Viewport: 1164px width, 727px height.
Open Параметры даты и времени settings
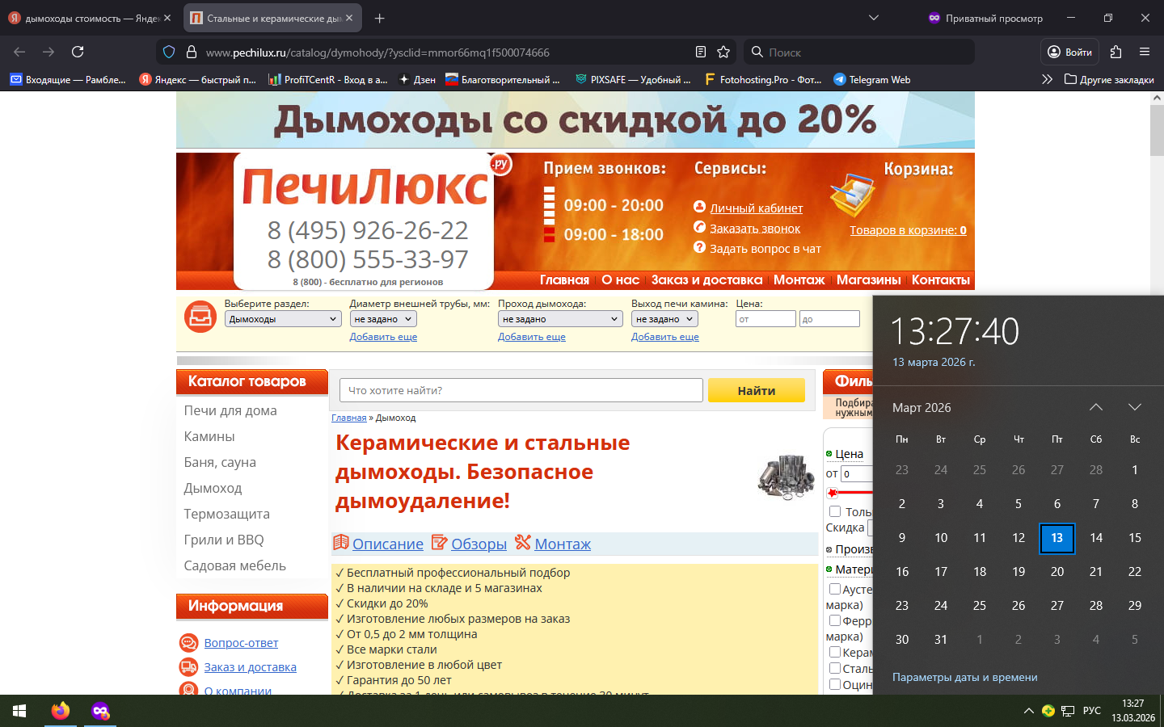tap(965, 677)
